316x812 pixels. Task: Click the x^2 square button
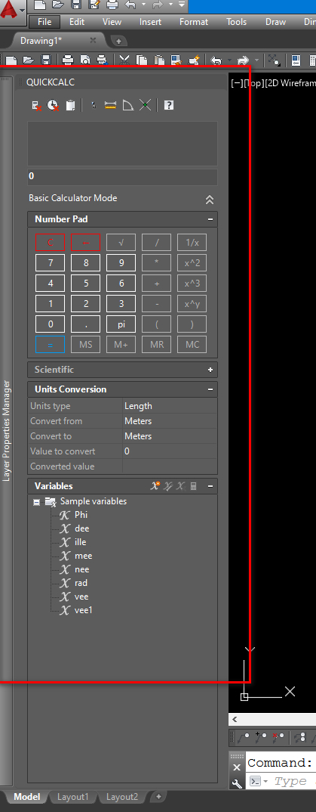(x=192, y=263)
